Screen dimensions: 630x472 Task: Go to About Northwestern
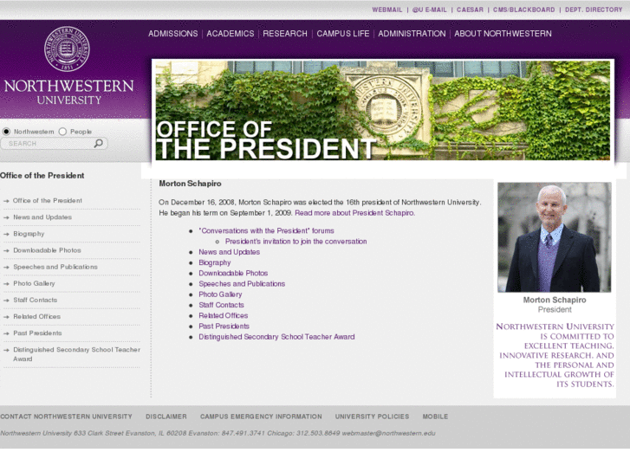(x=503, y=34)
